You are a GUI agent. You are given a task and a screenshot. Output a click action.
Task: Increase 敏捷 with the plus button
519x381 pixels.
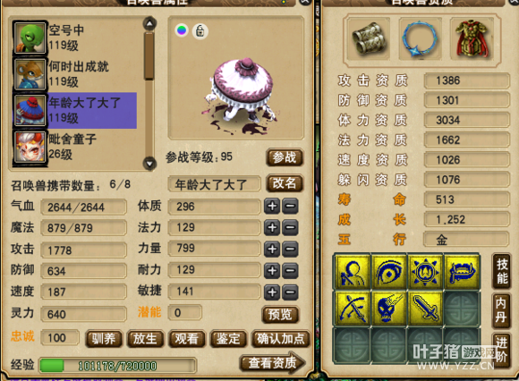click(x=272, y=292)
